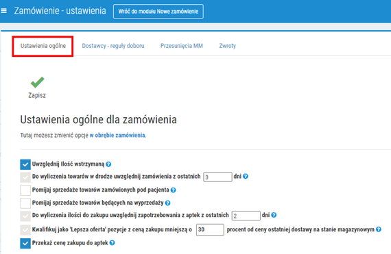Screen dimensions: 391x254
Task: Show help for Pomijaj sprzedaże pod pacjenta
Action: tap(173, 190)
